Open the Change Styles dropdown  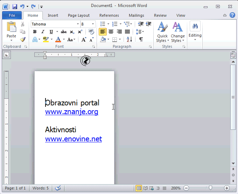[x=178, y=33]
